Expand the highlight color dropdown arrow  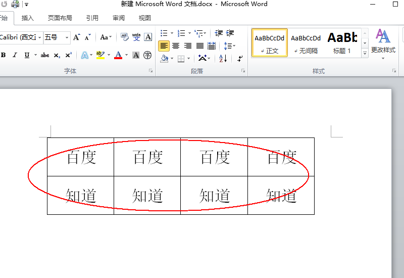109,55
